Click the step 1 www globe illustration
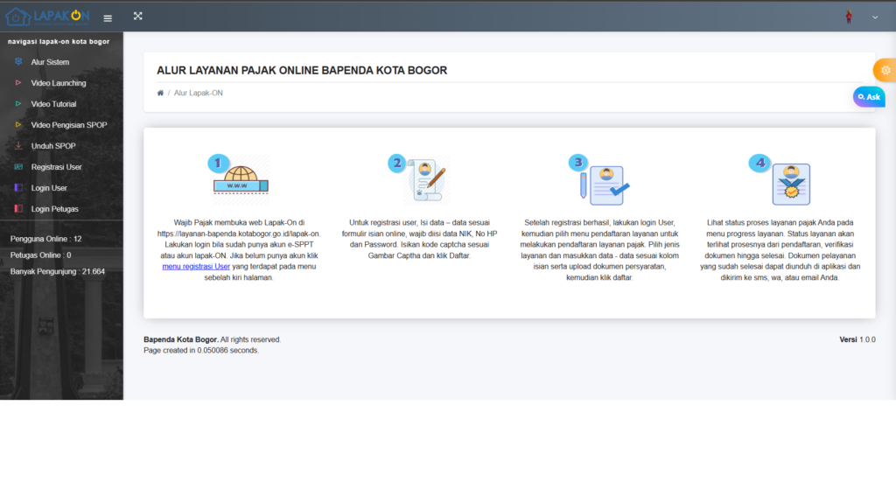Screen dimensions: 896x503 coord(238,179)
